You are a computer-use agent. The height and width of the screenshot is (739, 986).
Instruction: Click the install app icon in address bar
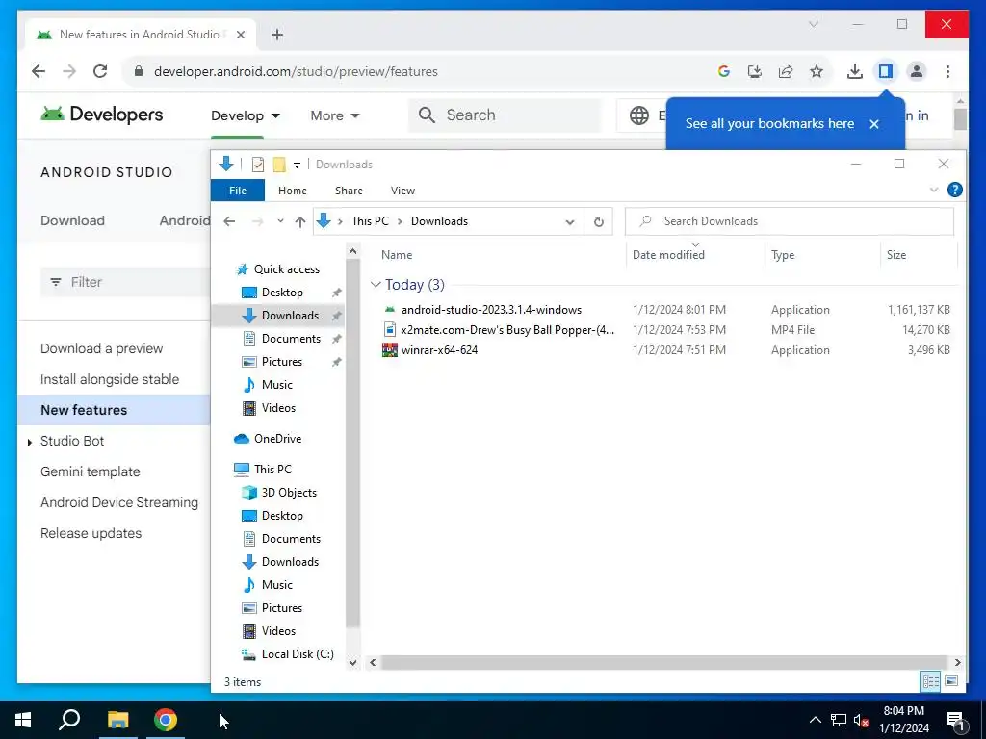coord(755,71)
